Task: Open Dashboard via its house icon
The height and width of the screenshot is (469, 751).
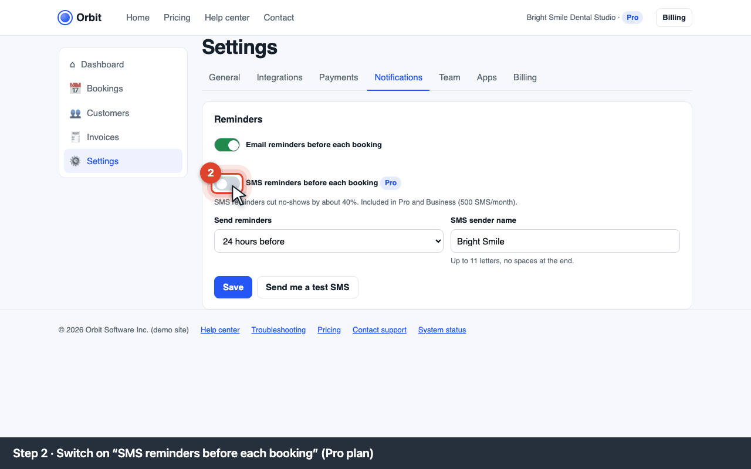Action: point(72,64)
